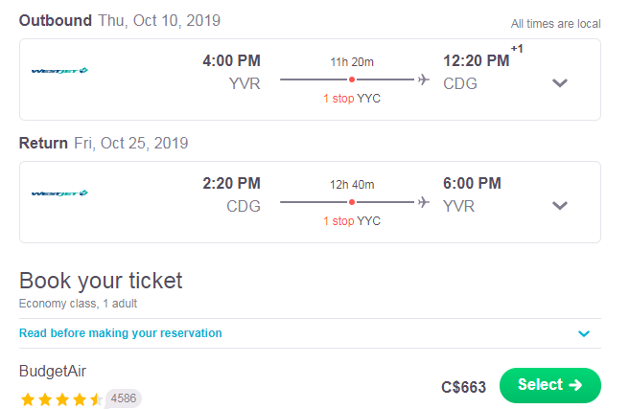Click the BudgetAir provider name
The height and width of the screenshot is (409, 630).
click(53, 372)
